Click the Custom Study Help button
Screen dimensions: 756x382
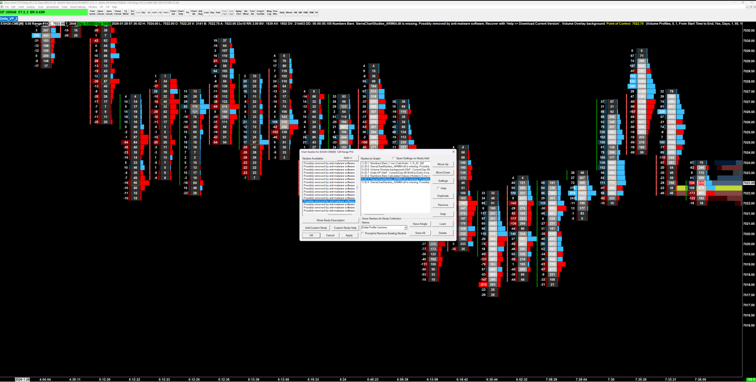345,228
